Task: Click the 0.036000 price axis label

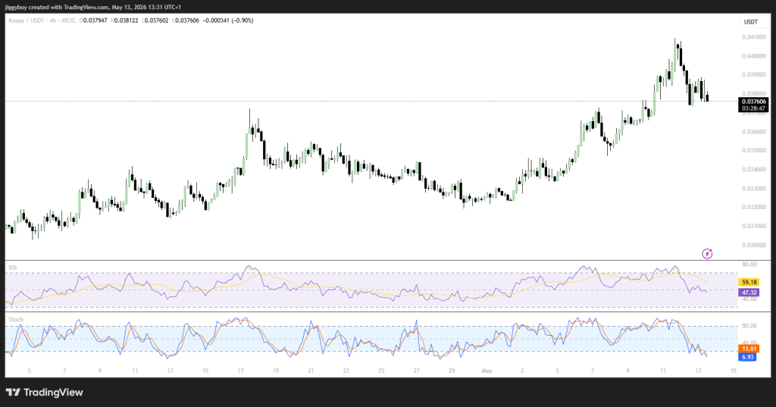Action: (754, 132)
